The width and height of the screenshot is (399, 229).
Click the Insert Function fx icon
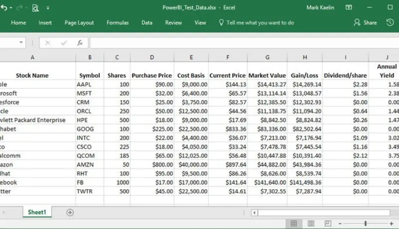pos(80,43)
